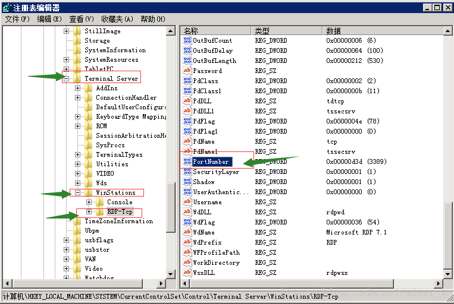This screenshot has height=304, width=454.
Task: Click the string icon next to WdName
Action: pyautogui.click(x=187, y=232)
